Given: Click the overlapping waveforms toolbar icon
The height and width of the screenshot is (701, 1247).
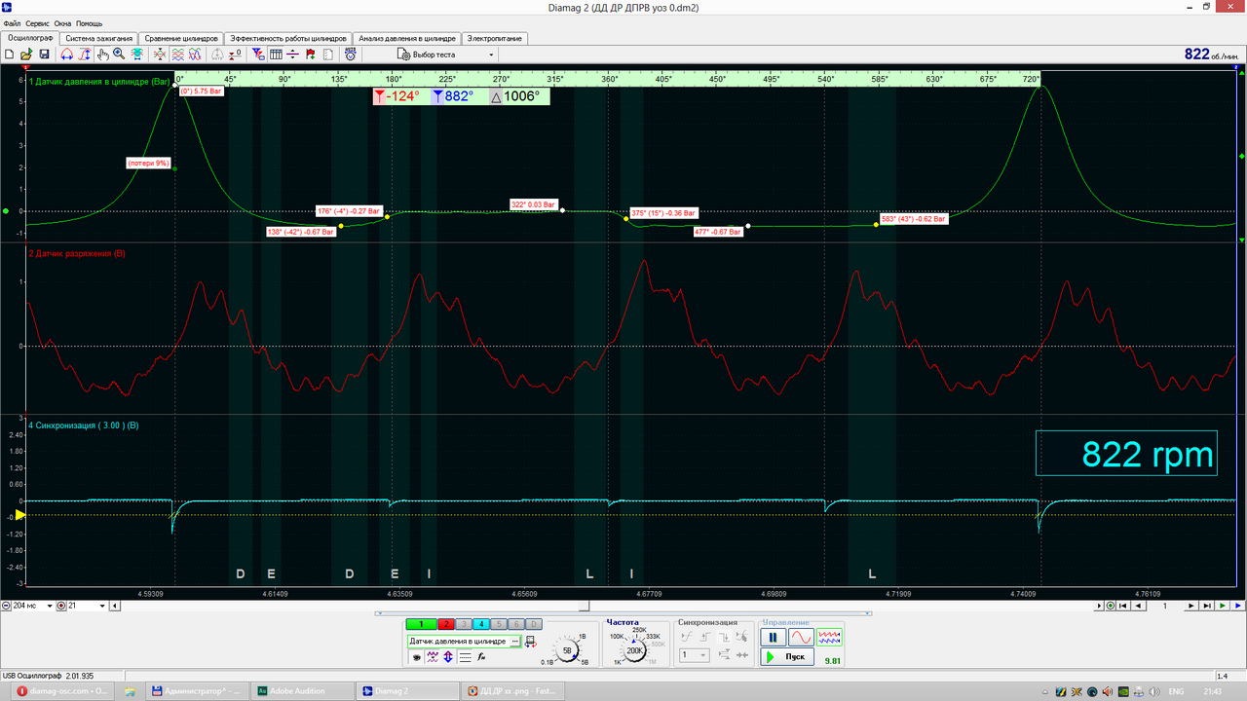Looking at the screenshot, I should click(177, 55).
